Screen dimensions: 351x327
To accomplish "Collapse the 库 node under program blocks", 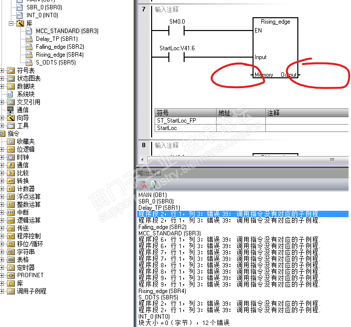I will [10, 23].
